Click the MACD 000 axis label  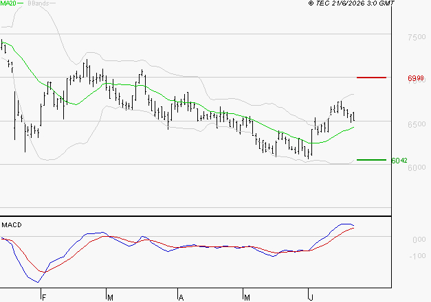pyautogui.click(x=419, y=240)
